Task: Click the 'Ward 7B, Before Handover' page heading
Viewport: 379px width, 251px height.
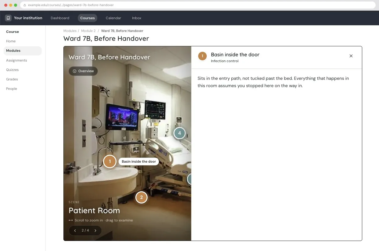Action: (106, 39)
